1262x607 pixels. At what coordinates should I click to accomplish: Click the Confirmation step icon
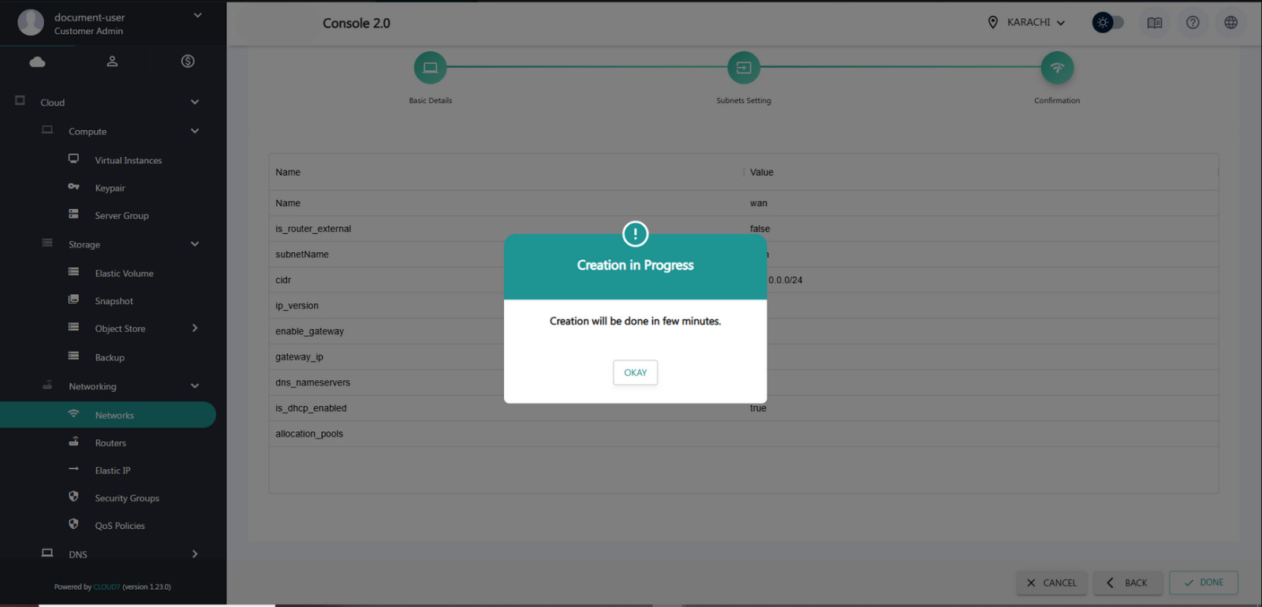(1057, 68)
